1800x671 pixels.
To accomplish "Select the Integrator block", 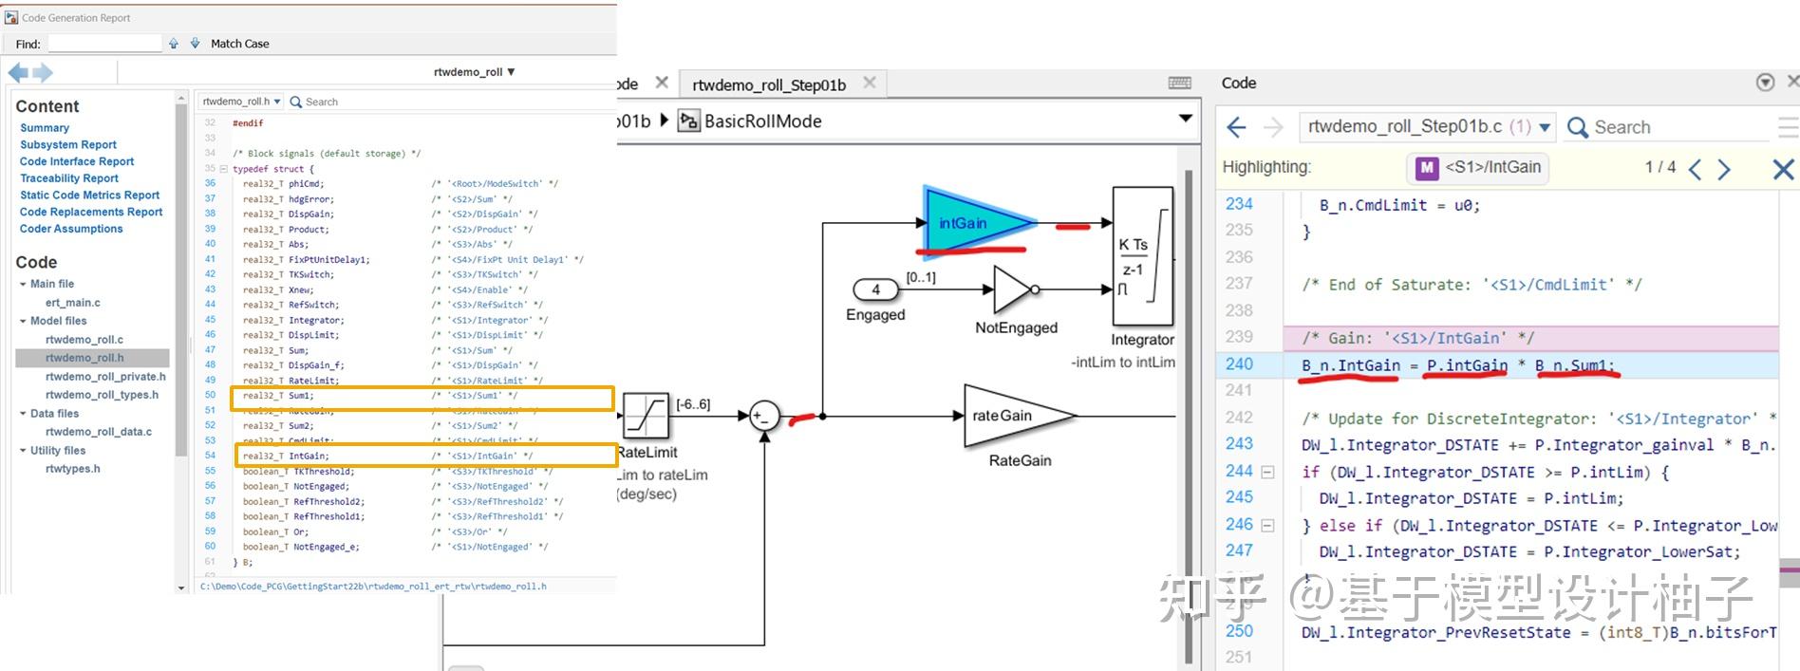I will [x=1142, y=257].
